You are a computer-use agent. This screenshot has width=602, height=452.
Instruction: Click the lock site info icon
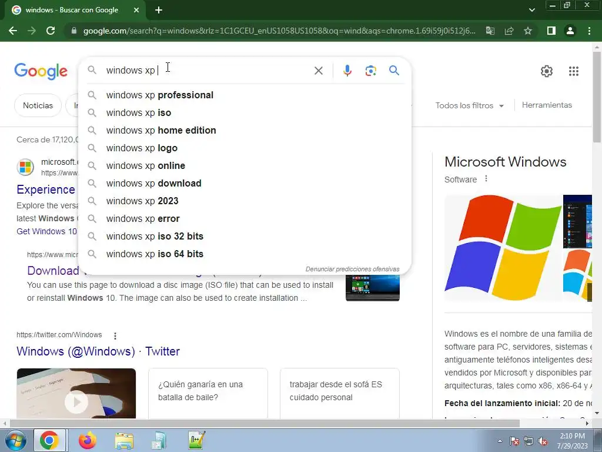74,31
